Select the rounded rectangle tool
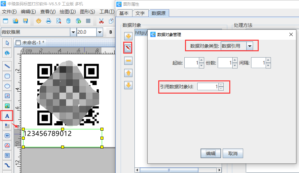 (x=7, y=76)
